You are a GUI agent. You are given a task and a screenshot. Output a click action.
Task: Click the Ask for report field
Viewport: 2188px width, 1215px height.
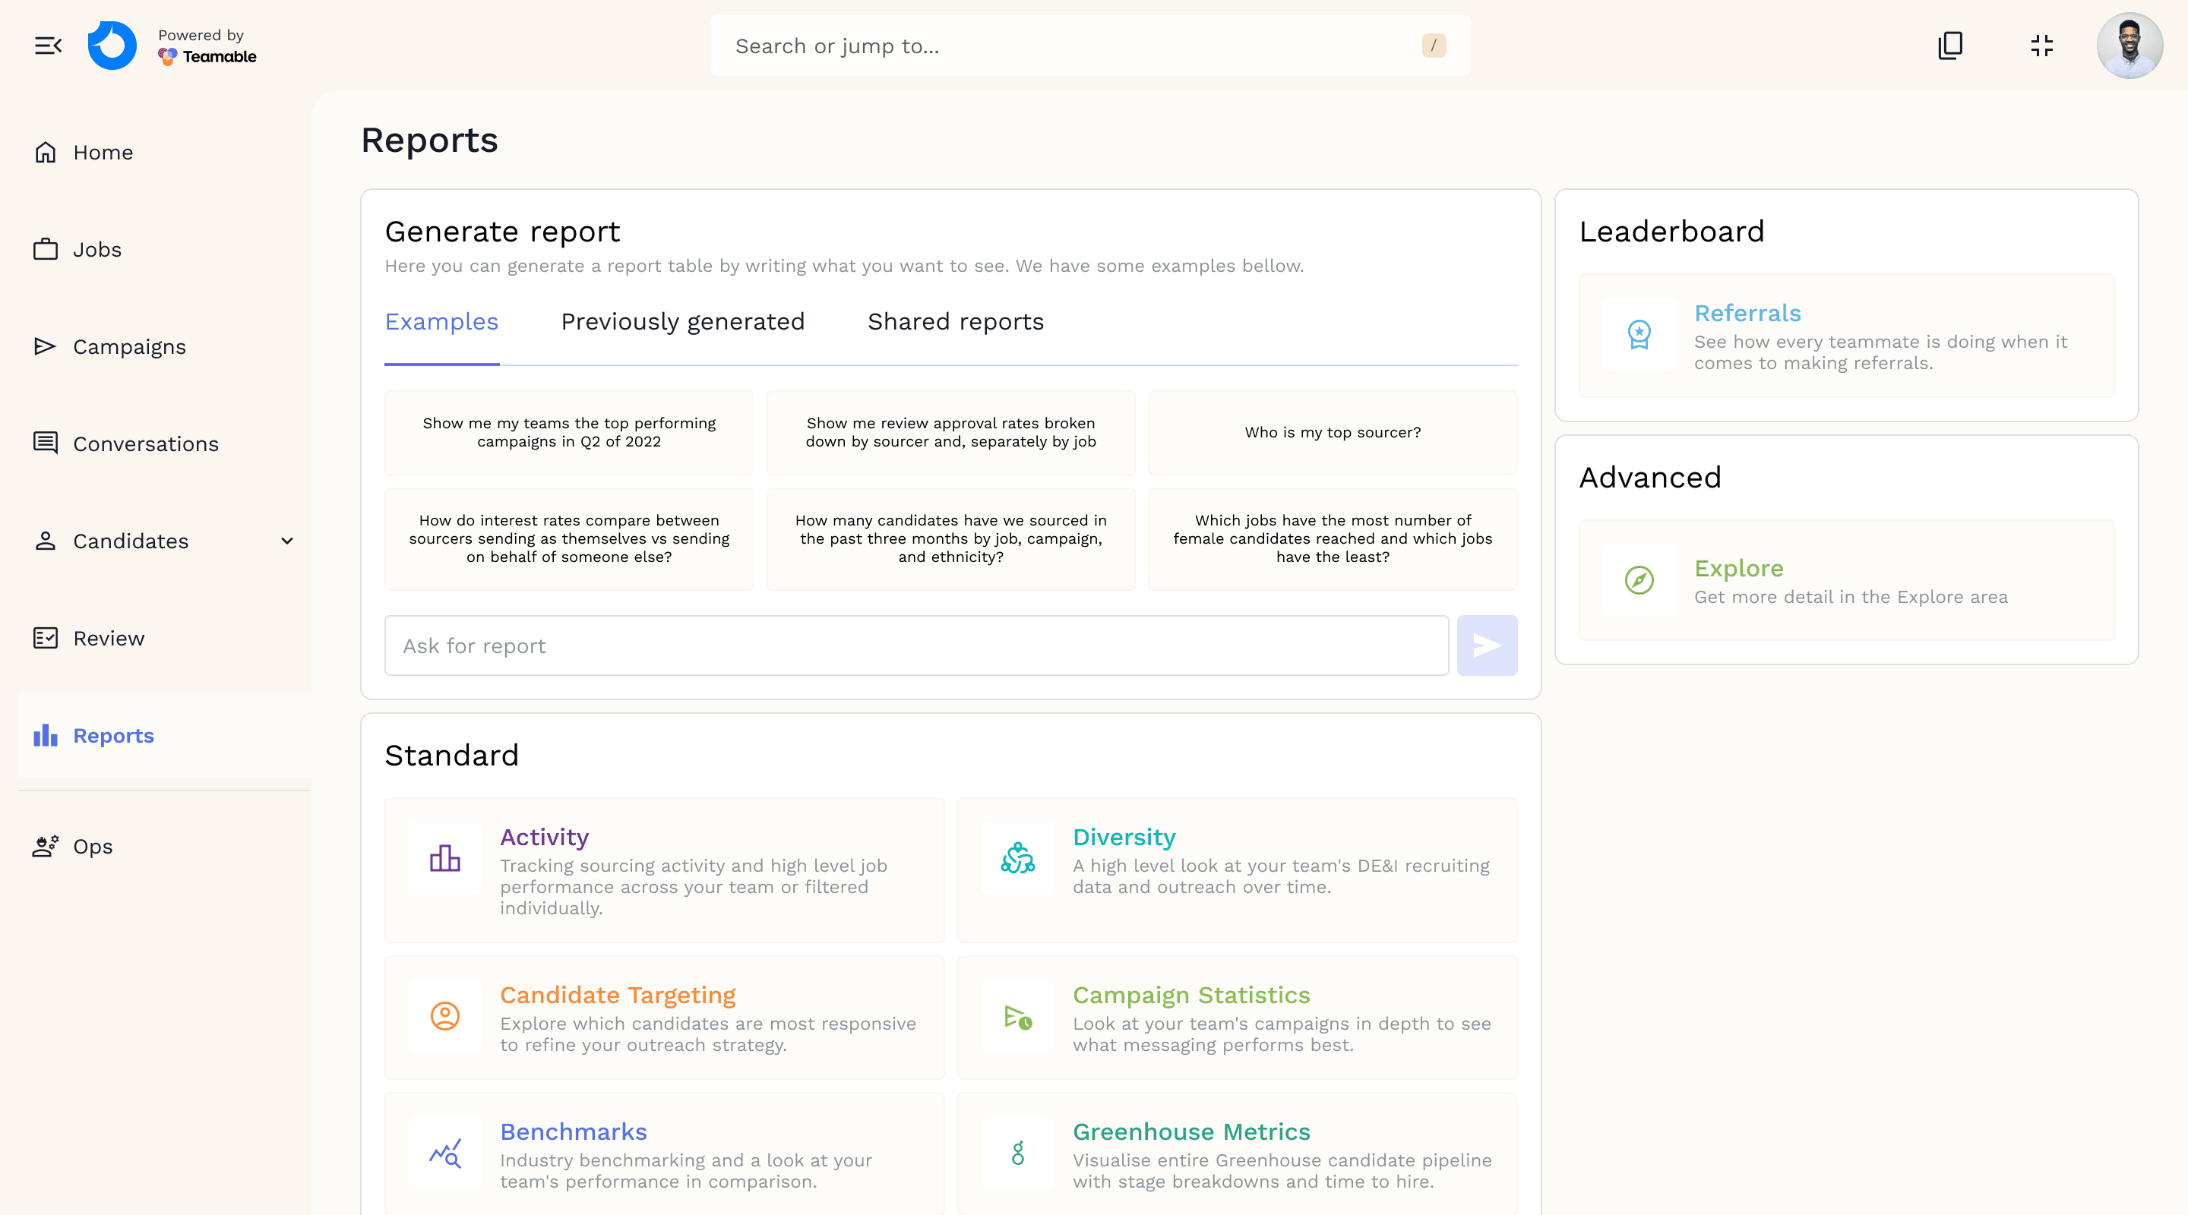(x=915, y=646)
